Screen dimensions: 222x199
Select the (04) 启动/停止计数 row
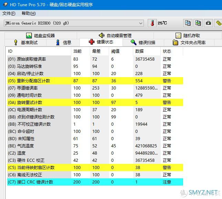tap(95, 74)
